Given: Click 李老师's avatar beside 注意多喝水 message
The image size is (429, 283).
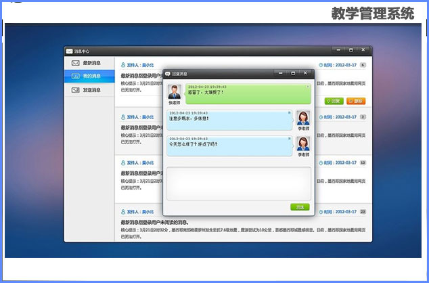Looking at the screenshot, I should tap(303, 118).
